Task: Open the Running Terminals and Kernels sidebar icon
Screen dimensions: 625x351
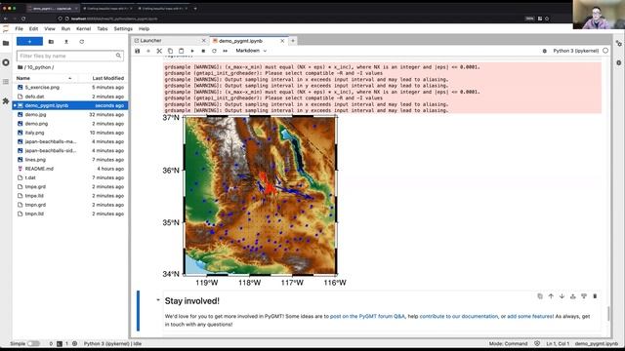Action: tap(6, 62)
